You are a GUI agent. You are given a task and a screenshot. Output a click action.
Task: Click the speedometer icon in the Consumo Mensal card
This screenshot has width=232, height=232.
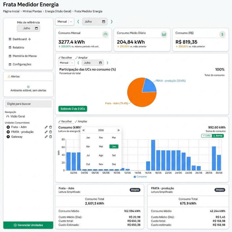pos(105,34)
